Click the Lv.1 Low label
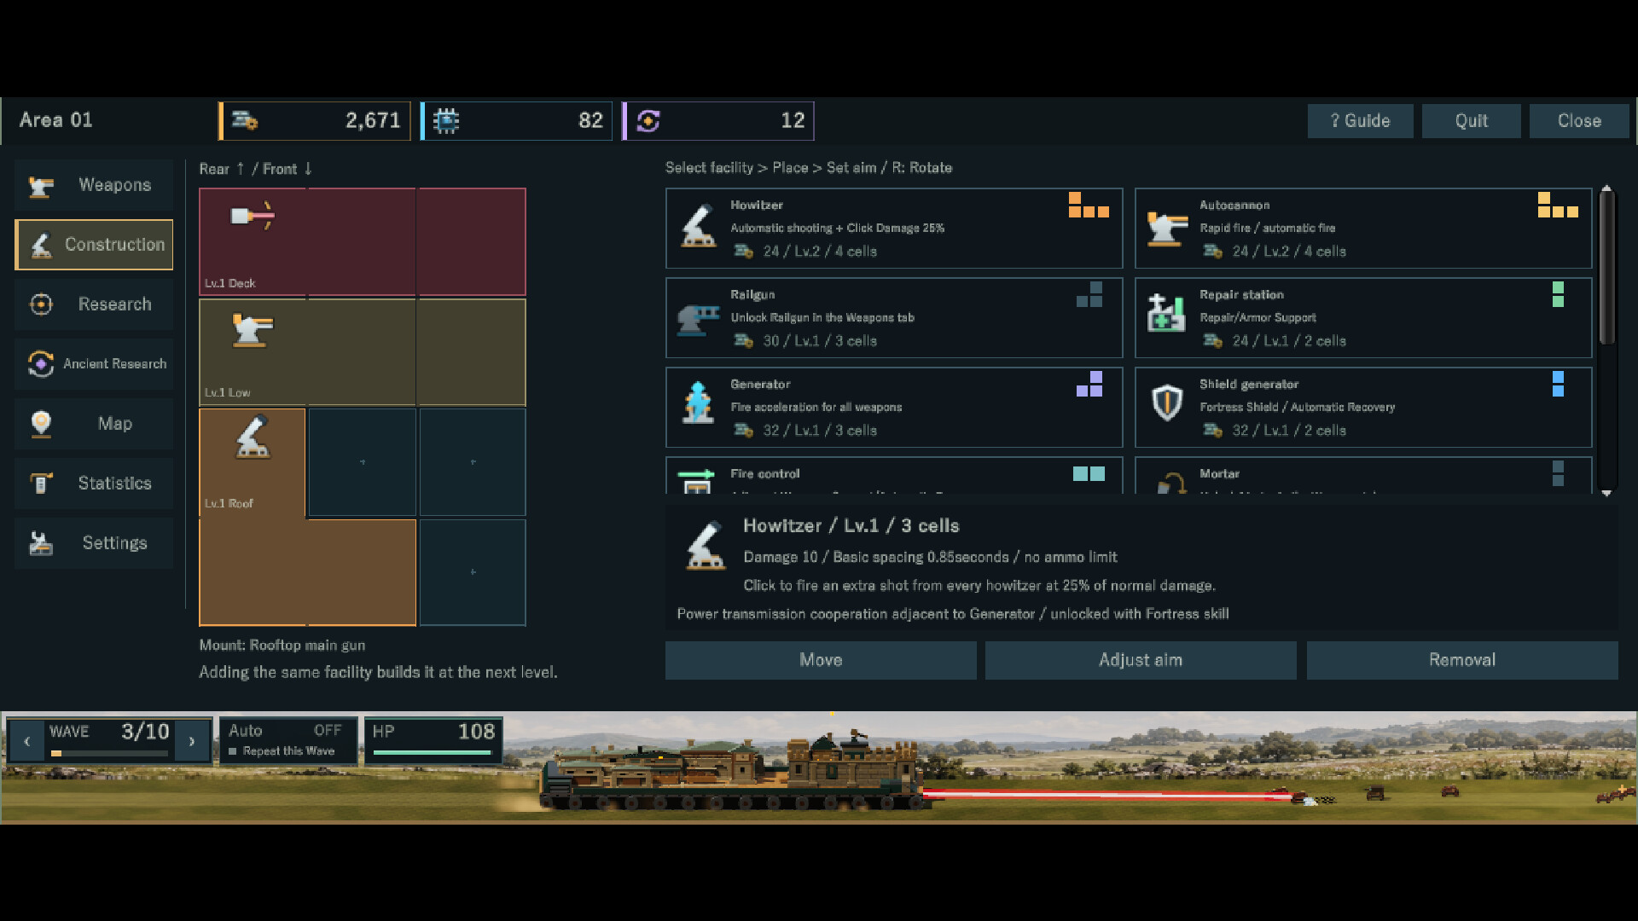Screen dimensions: 1638x921 [227, 393]
